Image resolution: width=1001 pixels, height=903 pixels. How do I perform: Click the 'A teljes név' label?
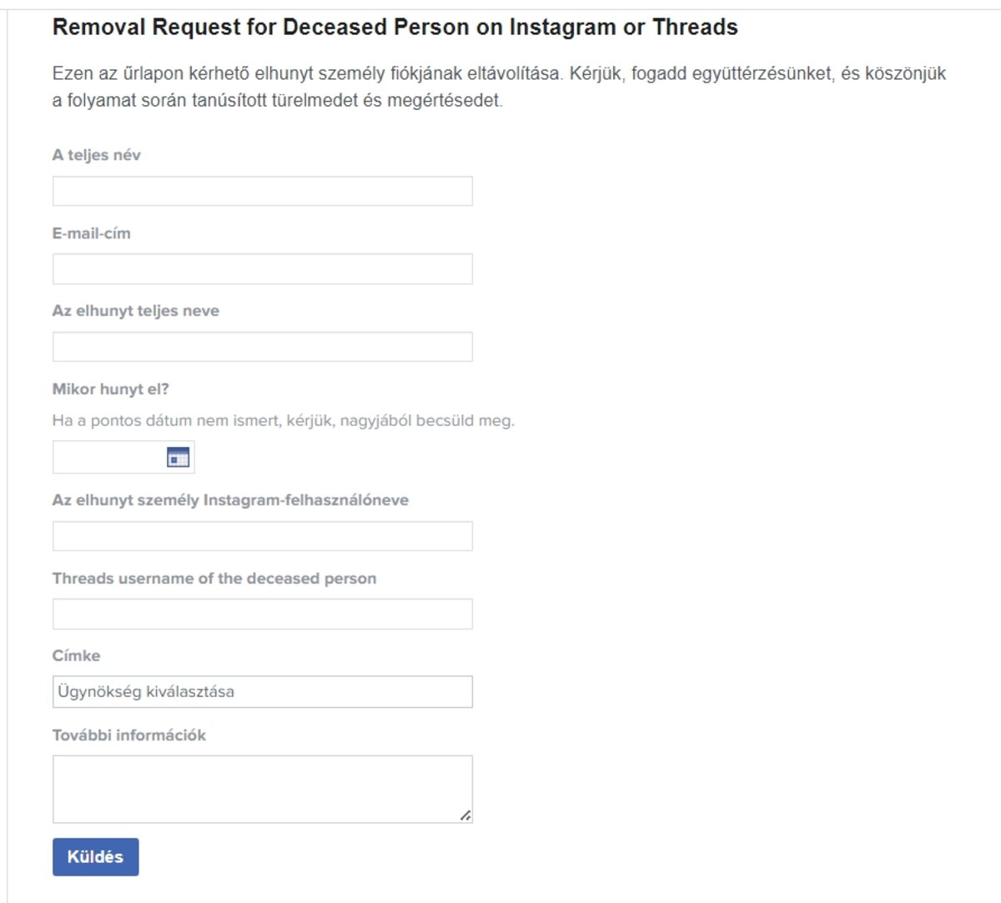(96, 155)
